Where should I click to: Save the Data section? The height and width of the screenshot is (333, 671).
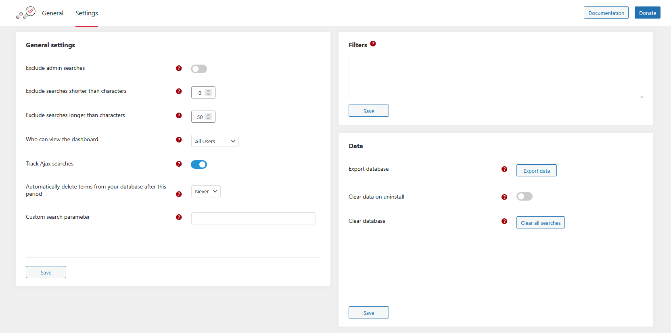369,312
